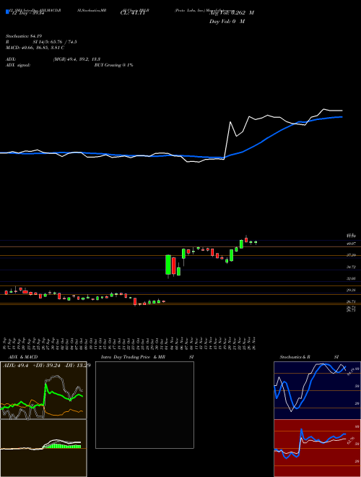Click the 'SI 14/3: 65.76 / 74.5' value
Screen dimensions: 361x477
click(55, 42)
